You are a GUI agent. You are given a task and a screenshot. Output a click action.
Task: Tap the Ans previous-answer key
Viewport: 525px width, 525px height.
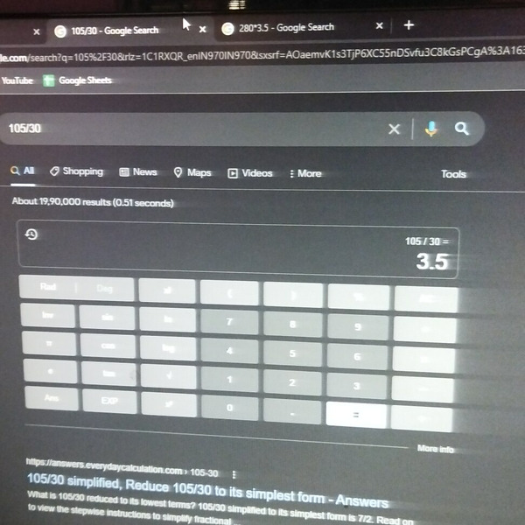click(52, 398)
